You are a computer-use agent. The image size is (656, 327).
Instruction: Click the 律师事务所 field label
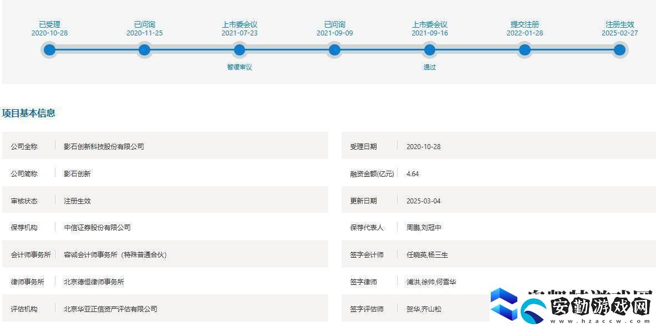click(x=27, y=282)
